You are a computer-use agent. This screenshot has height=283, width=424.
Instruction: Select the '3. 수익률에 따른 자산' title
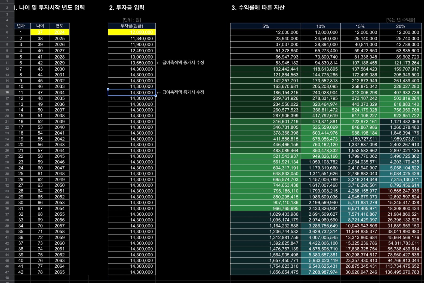click(258, 8)
